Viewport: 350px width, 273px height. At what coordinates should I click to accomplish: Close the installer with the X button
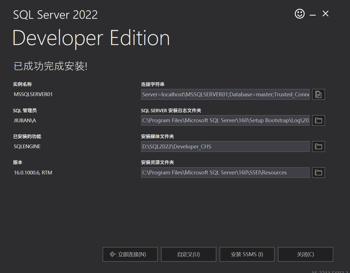click(x=326, y=13)
